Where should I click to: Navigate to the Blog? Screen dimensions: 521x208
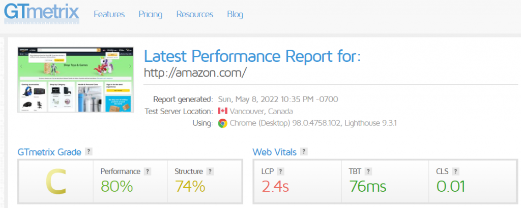tap(235, 14)
